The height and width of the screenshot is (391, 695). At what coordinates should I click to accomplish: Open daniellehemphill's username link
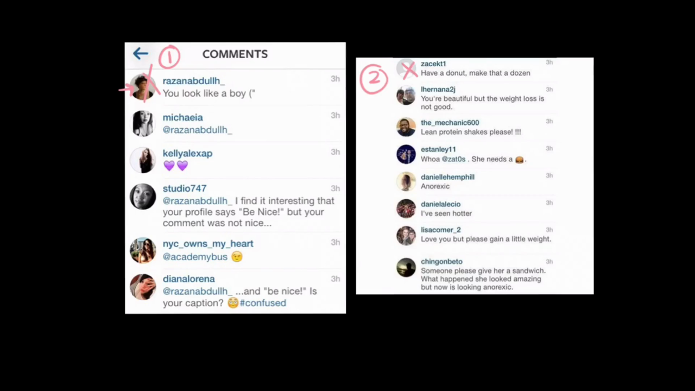447,177
